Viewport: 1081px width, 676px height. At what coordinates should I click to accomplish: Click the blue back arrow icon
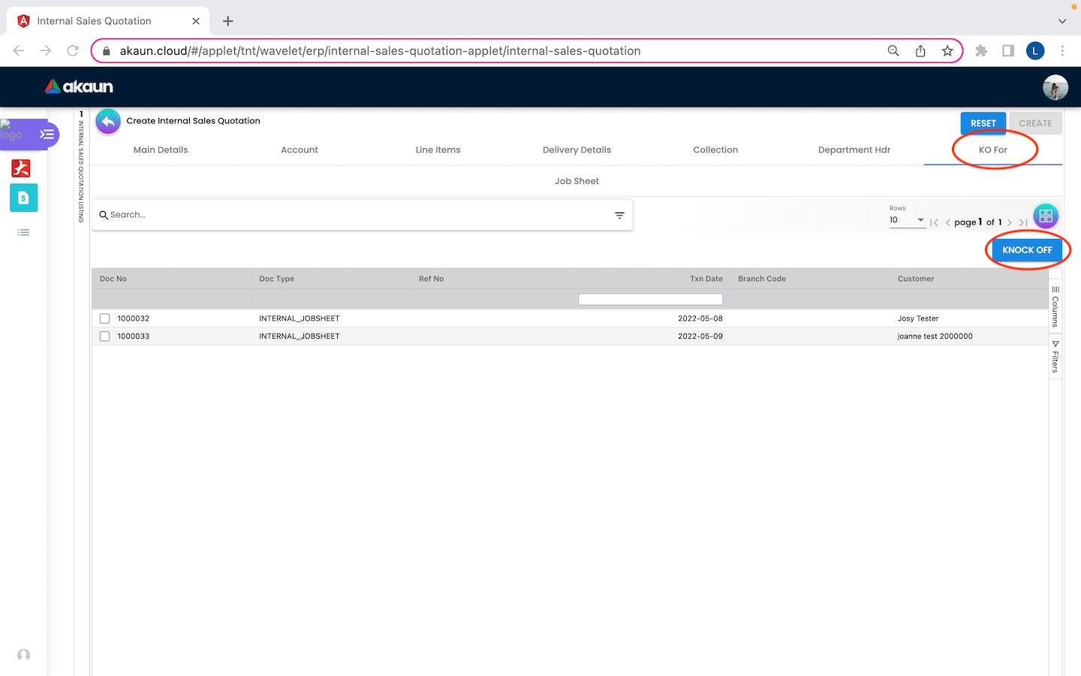(108, 122)
